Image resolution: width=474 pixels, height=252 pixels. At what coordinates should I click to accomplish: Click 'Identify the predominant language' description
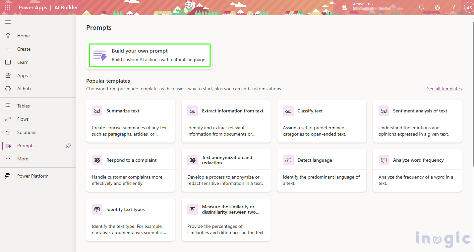tap(321, 180)
